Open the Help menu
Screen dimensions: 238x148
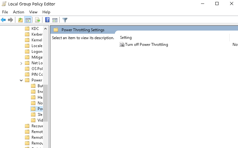tap(46, 12)
